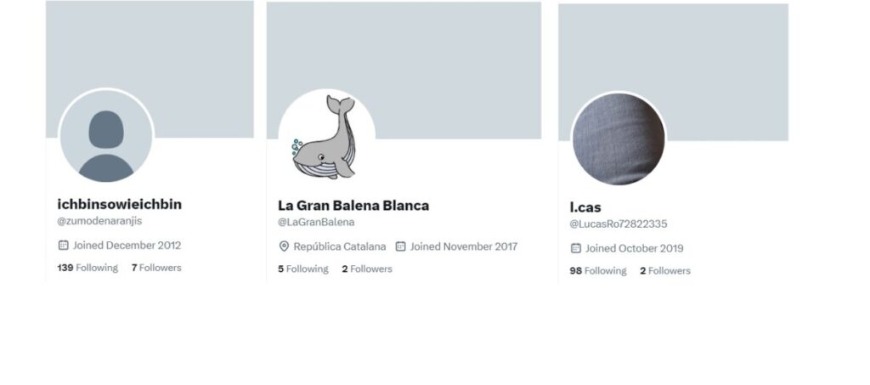View the 98 Following list
This screenshot has width=870, height=385.
point(597,270)
